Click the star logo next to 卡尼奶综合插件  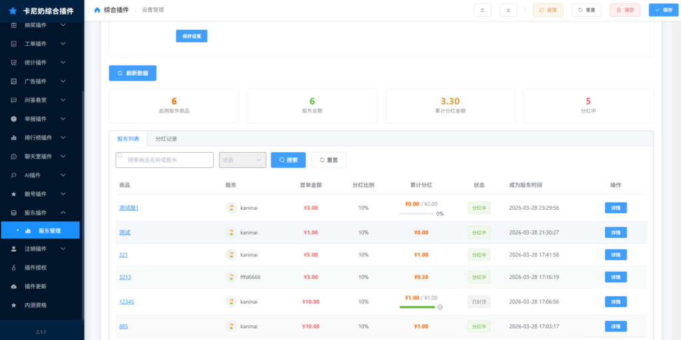(13, 11)
